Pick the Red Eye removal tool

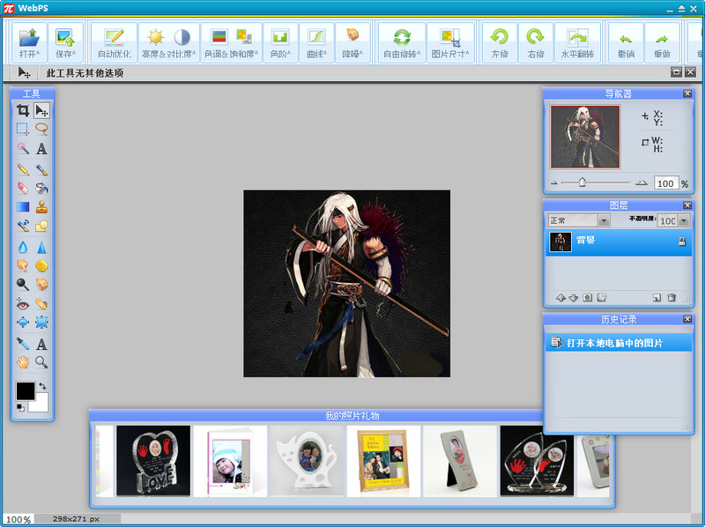click(x=23, y=304)
